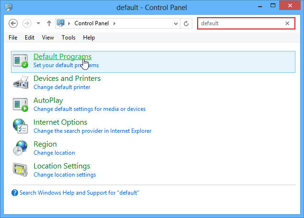
Task: Expand the address bar history dropdown
Action: (x=176, y=24)
